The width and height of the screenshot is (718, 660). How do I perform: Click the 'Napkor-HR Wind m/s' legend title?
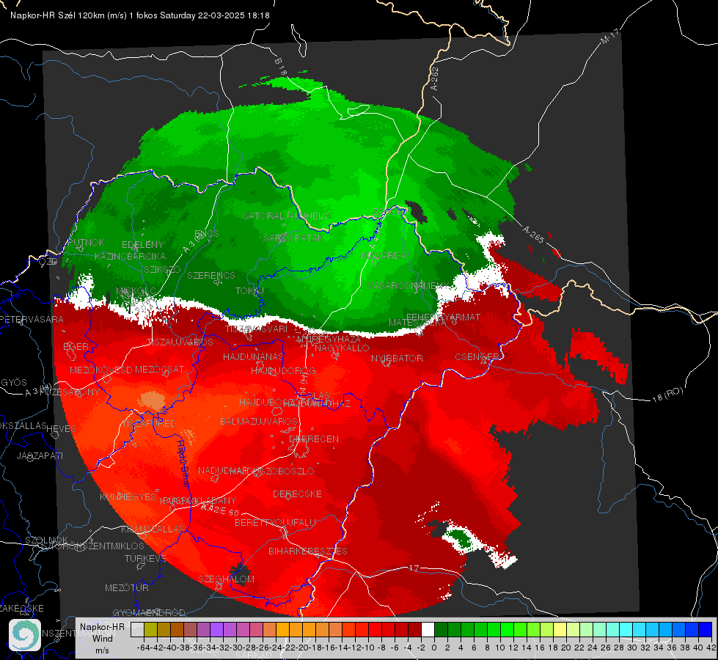tap(102, 638)
